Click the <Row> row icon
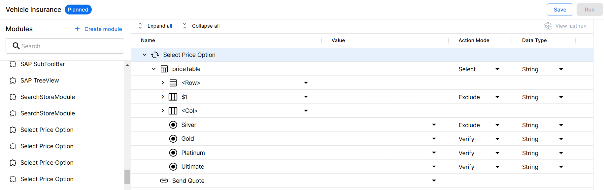This screenshot has width=604, height=190. tap(173, 83)
